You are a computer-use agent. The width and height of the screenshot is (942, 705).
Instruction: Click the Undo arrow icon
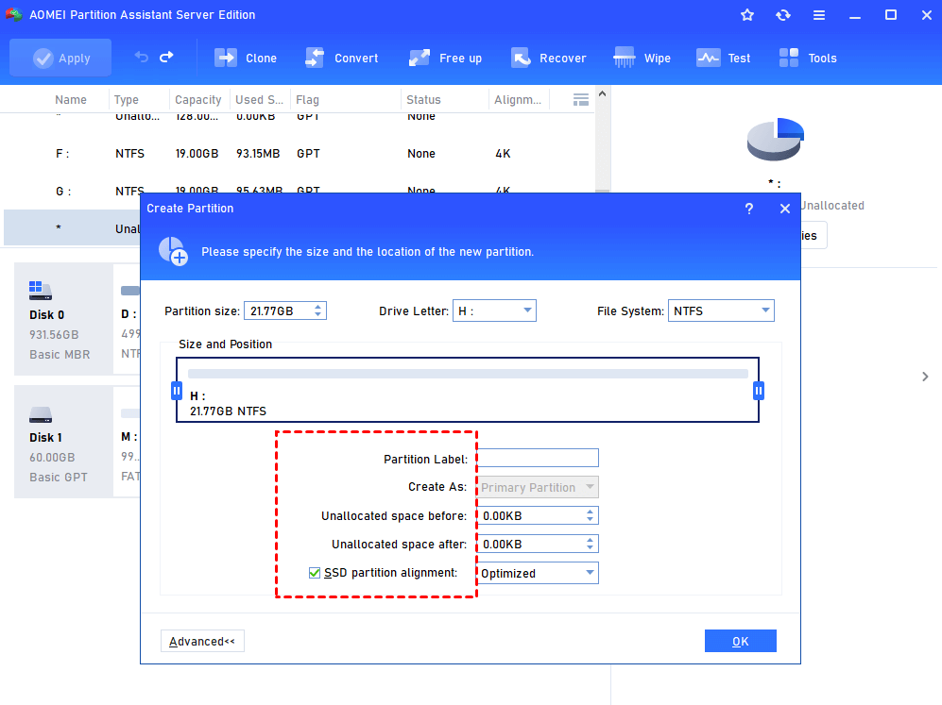click(x=141, y=57)
